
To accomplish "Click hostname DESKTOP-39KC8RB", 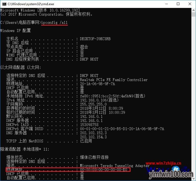I will coord(95,39).
